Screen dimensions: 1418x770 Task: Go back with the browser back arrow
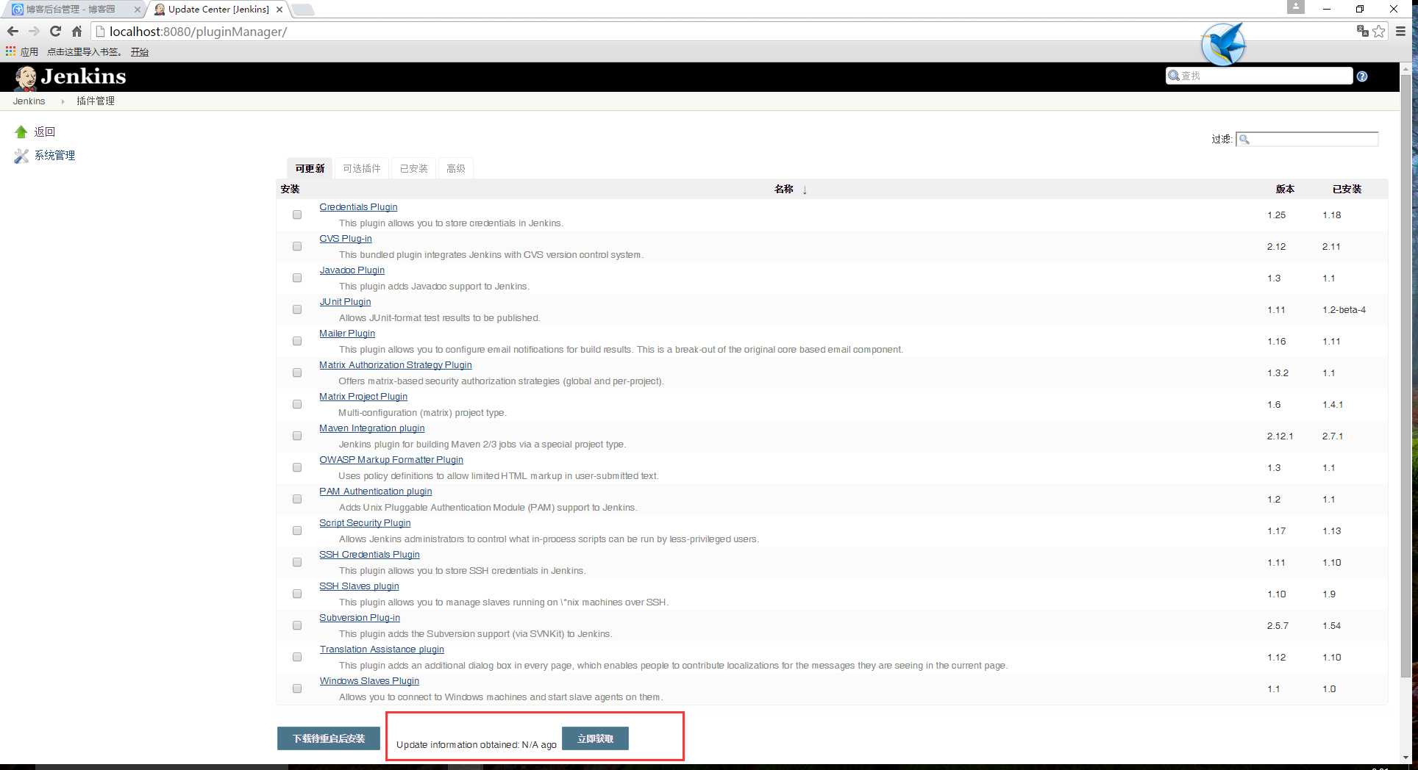click(13, 32)
